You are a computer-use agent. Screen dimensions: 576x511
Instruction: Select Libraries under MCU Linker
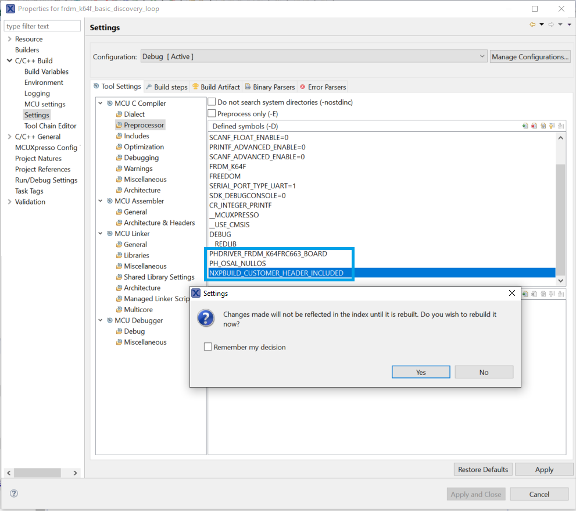click(136, 255)
